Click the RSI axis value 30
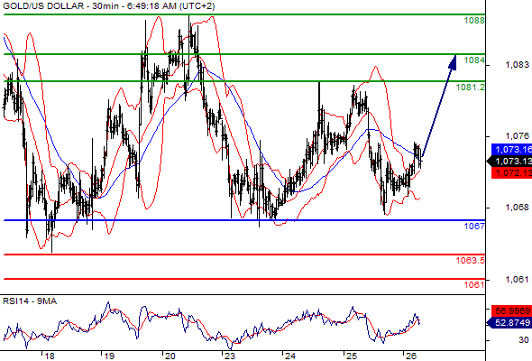The height and width of the screenshot is (361, 532). coord(524,340)
